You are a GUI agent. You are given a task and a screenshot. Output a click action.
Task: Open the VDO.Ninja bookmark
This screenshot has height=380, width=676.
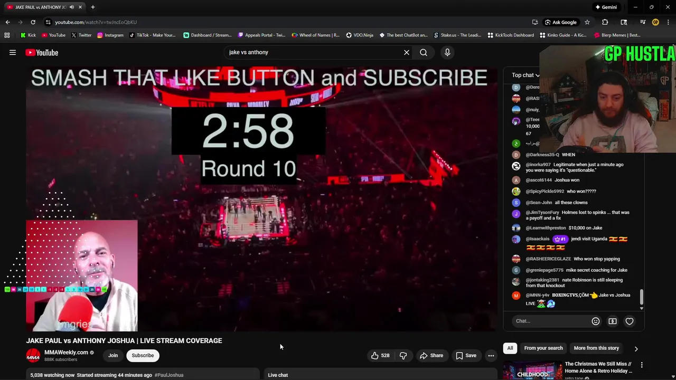click(360, 35)
